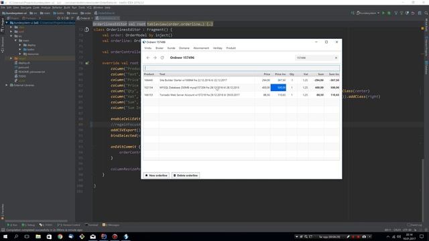This screenshot has height=241, width=429.
Task: Expand the kotlin folder in Project tree
Action: (20, 50)
